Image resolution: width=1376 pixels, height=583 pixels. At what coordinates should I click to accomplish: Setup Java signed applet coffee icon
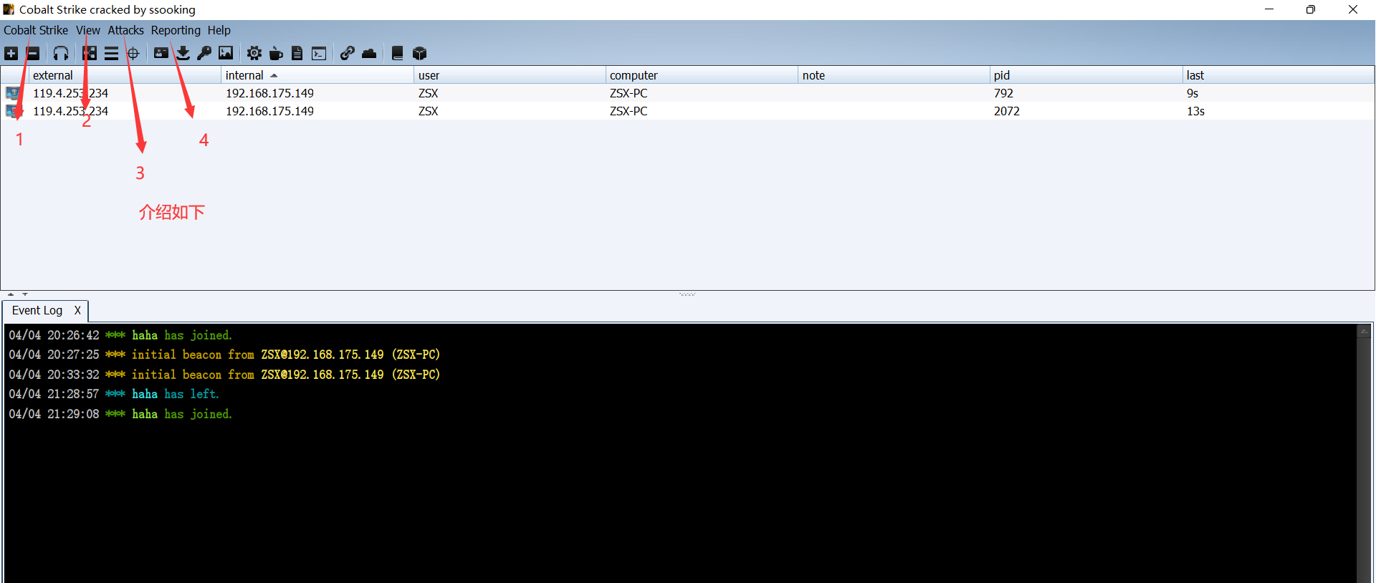click(x=276, y=54)
